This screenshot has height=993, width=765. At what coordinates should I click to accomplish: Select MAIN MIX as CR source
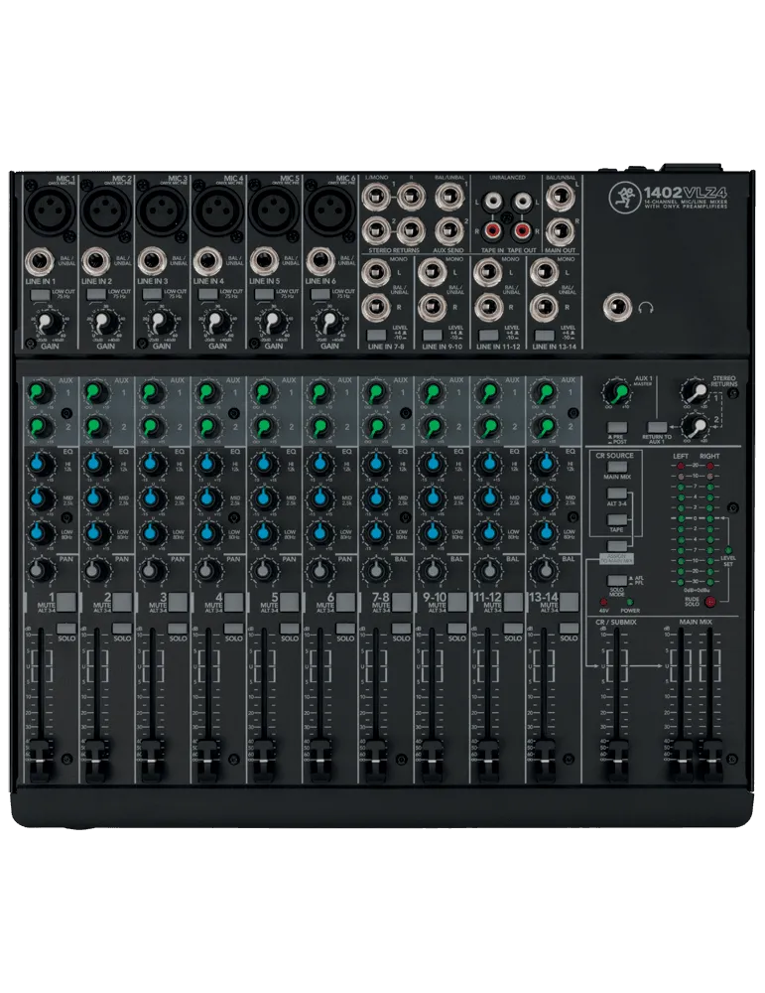click(616, 466)
